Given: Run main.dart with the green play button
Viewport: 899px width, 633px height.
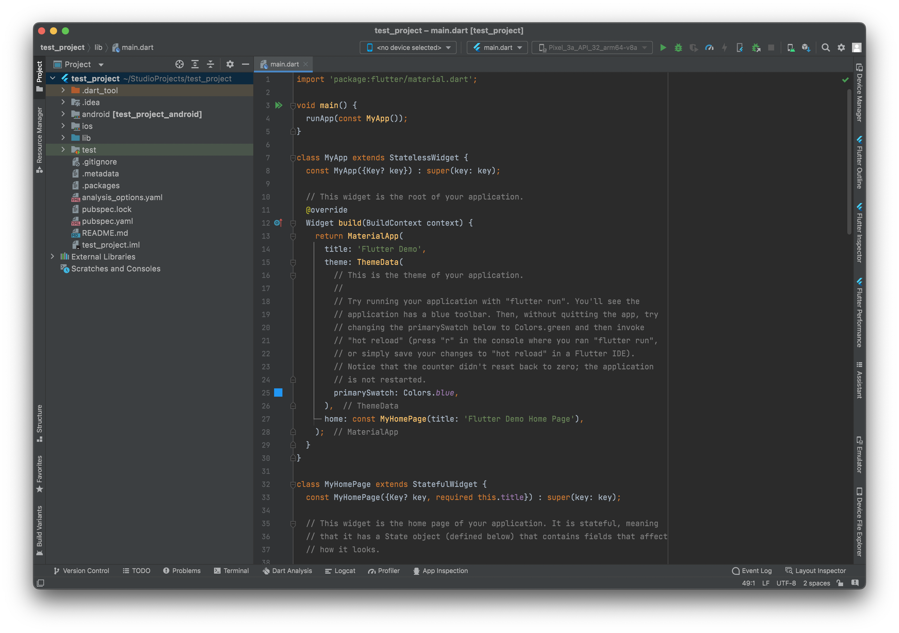Looking at the screenshot, I should [x=663, y=48].
